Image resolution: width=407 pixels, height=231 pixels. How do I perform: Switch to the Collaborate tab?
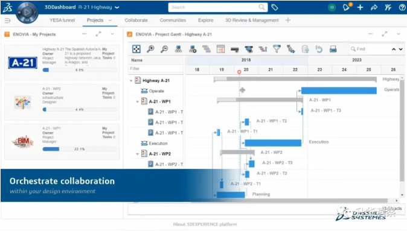pyautogui.click(x=136, y=21)
